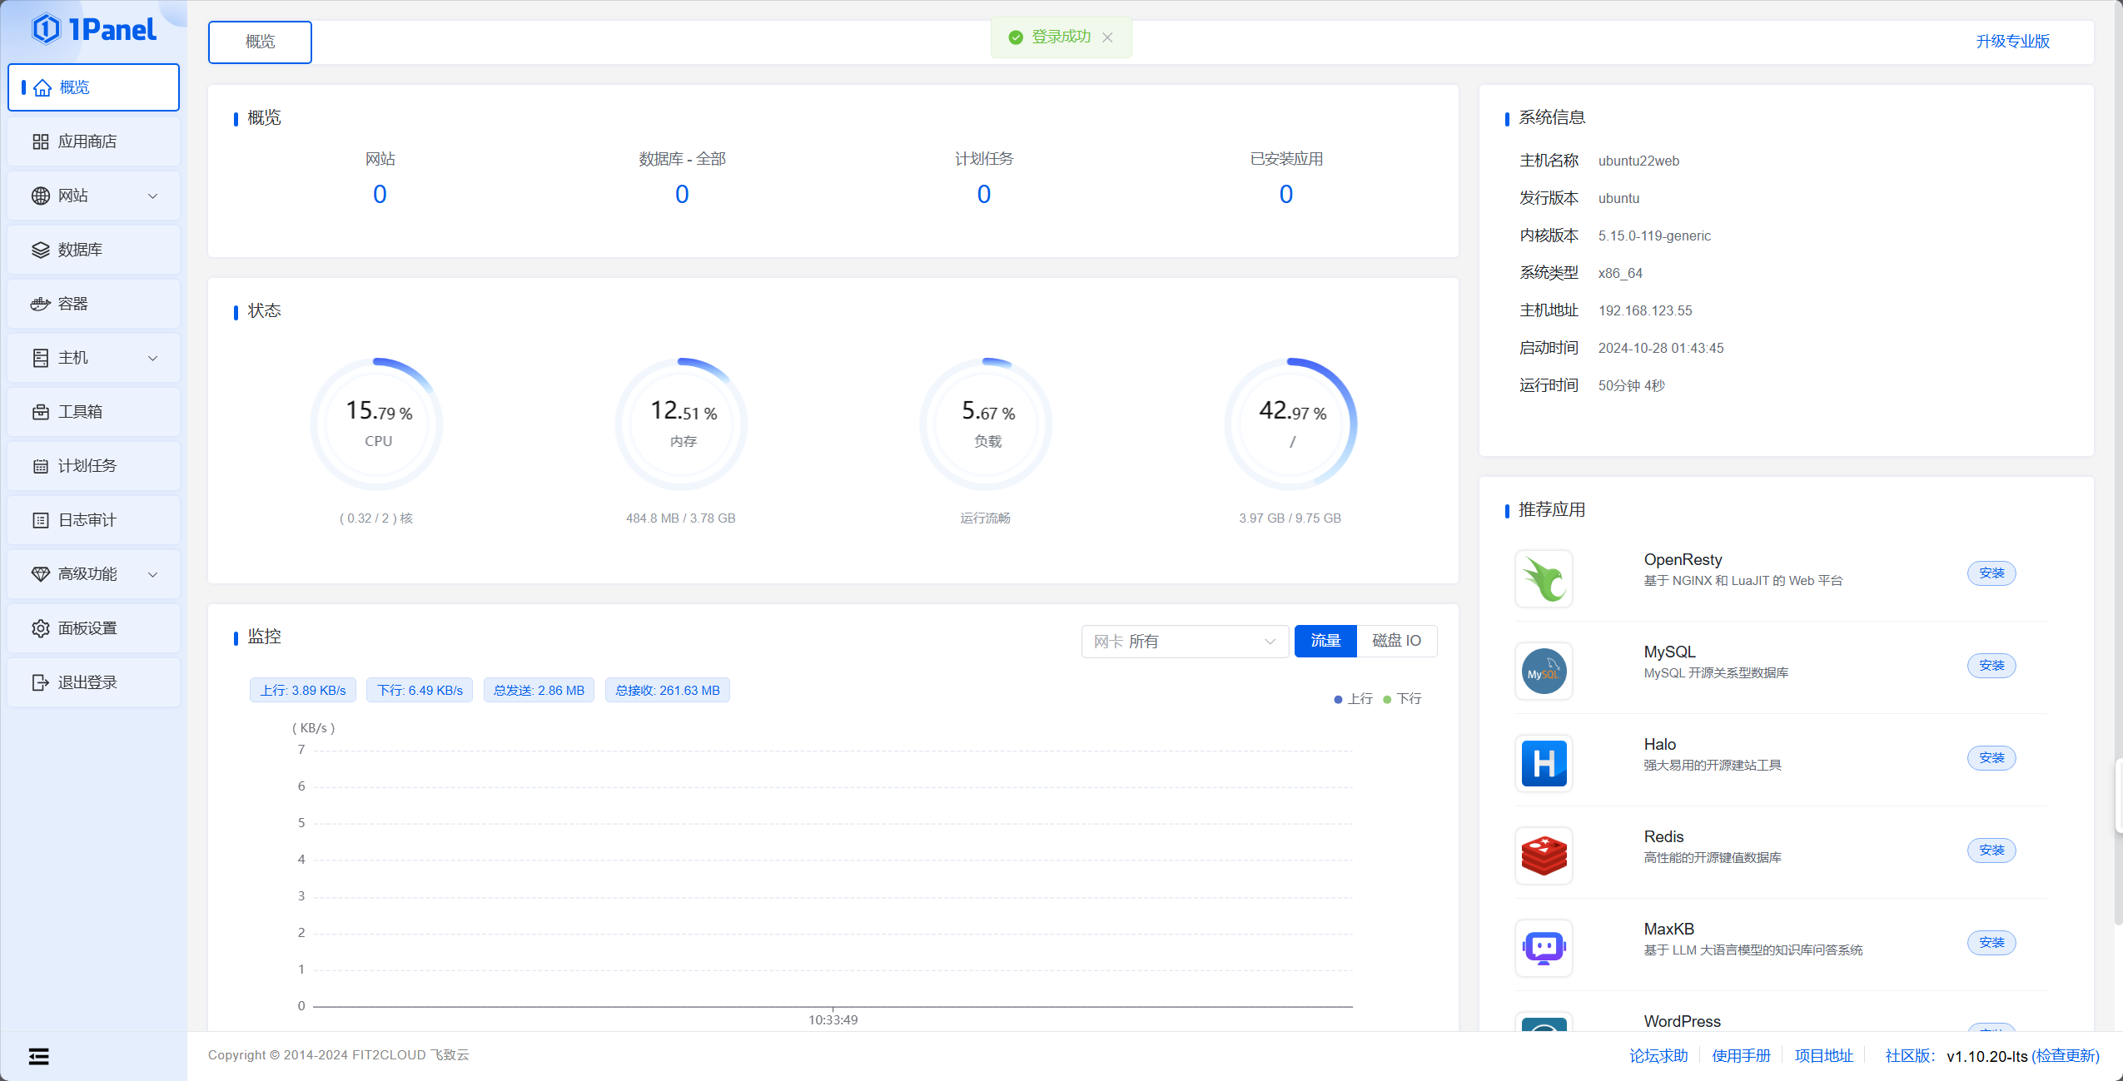Click the MySQL dolphin app icon
Screen dimensions: 2123x1081
(x=1544, y=671)
